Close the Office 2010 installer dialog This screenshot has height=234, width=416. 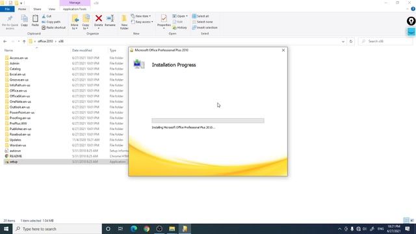point(283,50)
